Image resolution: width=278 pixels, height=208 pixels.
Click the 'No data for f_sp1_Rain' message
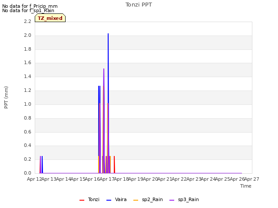pyautogui.click(x=28, y=10)
